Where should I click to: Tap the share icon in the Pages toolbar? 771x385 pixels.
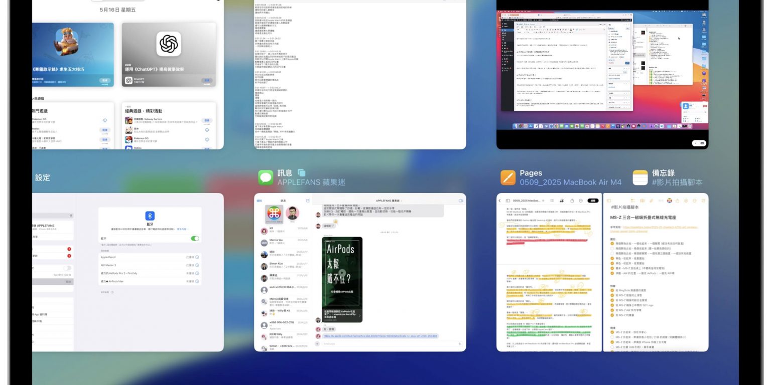pos(572,201)
